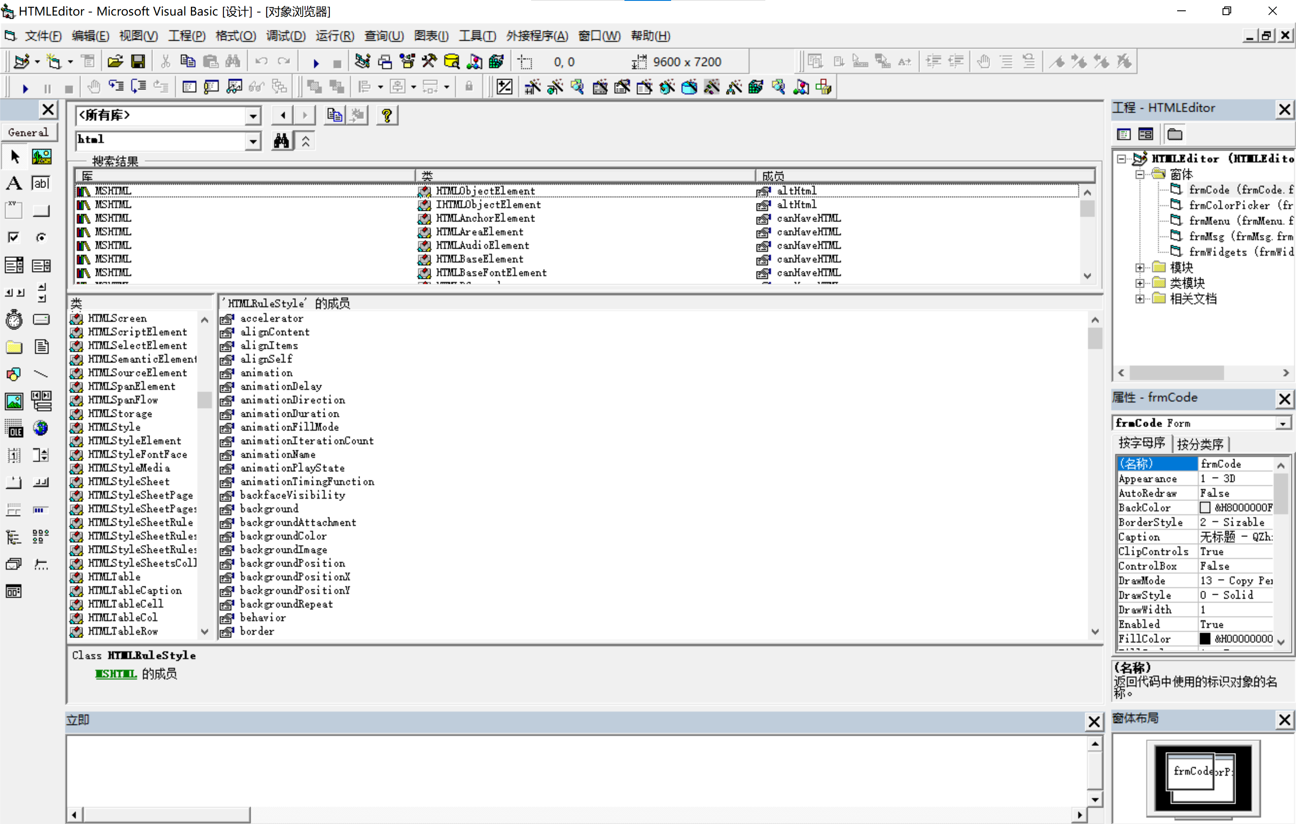The height and width of the screenshot is (824, 1296).
Task: Select the Label control tool
Action: pos(14,183)
